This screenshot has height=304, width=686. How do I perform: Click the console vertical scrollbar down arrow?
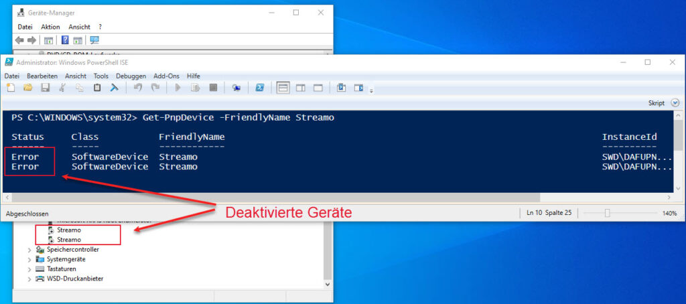pos(678,188)
